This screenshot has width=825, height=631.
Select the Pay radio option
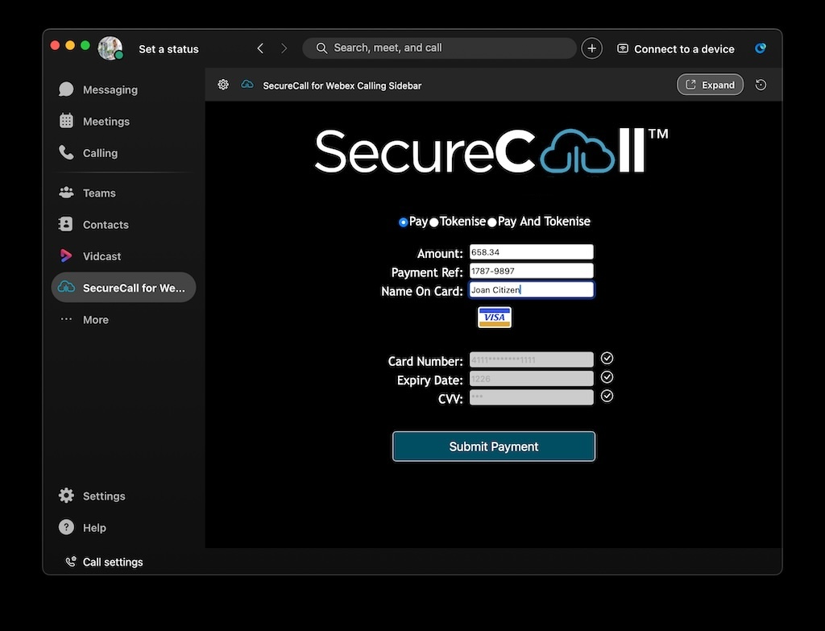pyautogui.click(x=403, y=222)
